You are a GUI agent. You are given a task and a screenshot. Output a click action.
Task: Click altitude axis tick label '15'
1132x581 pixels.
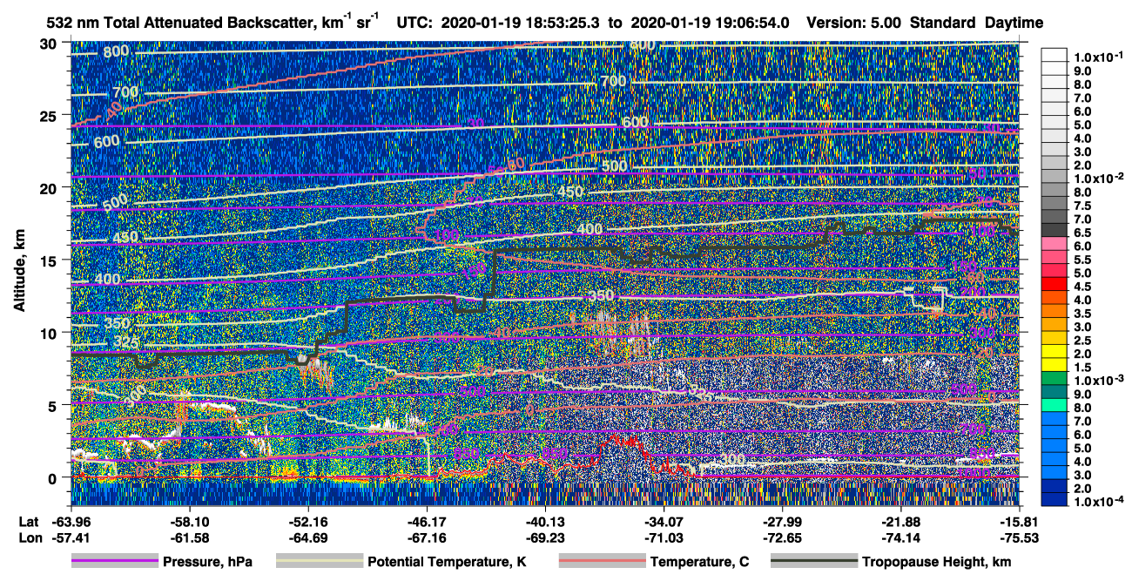(x=50, y=260)
